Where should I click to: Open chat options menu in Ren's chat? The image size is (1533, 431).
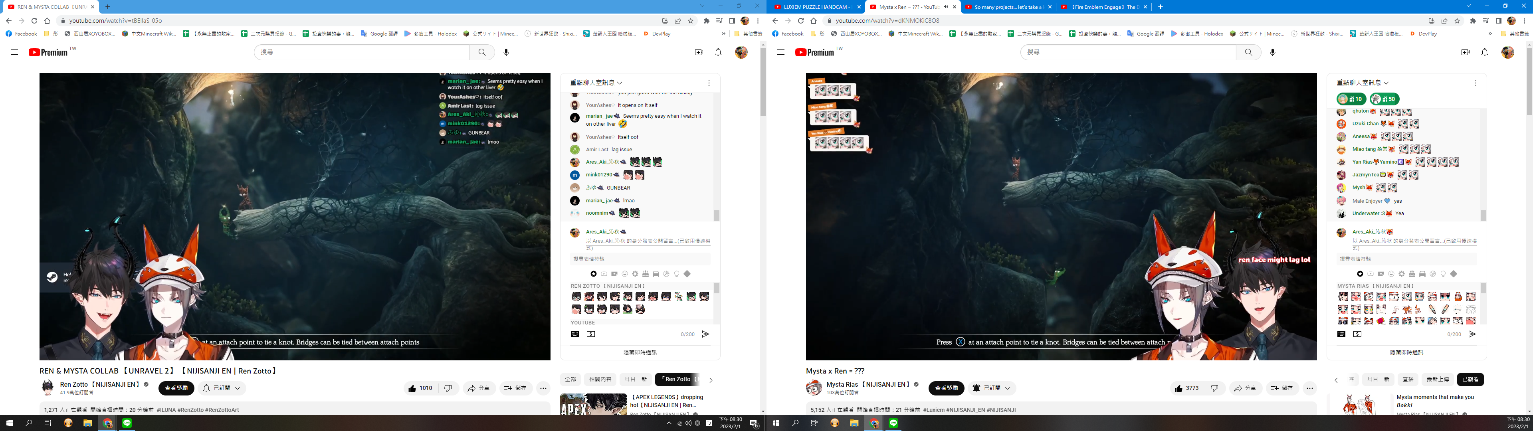tap(709, 83)
